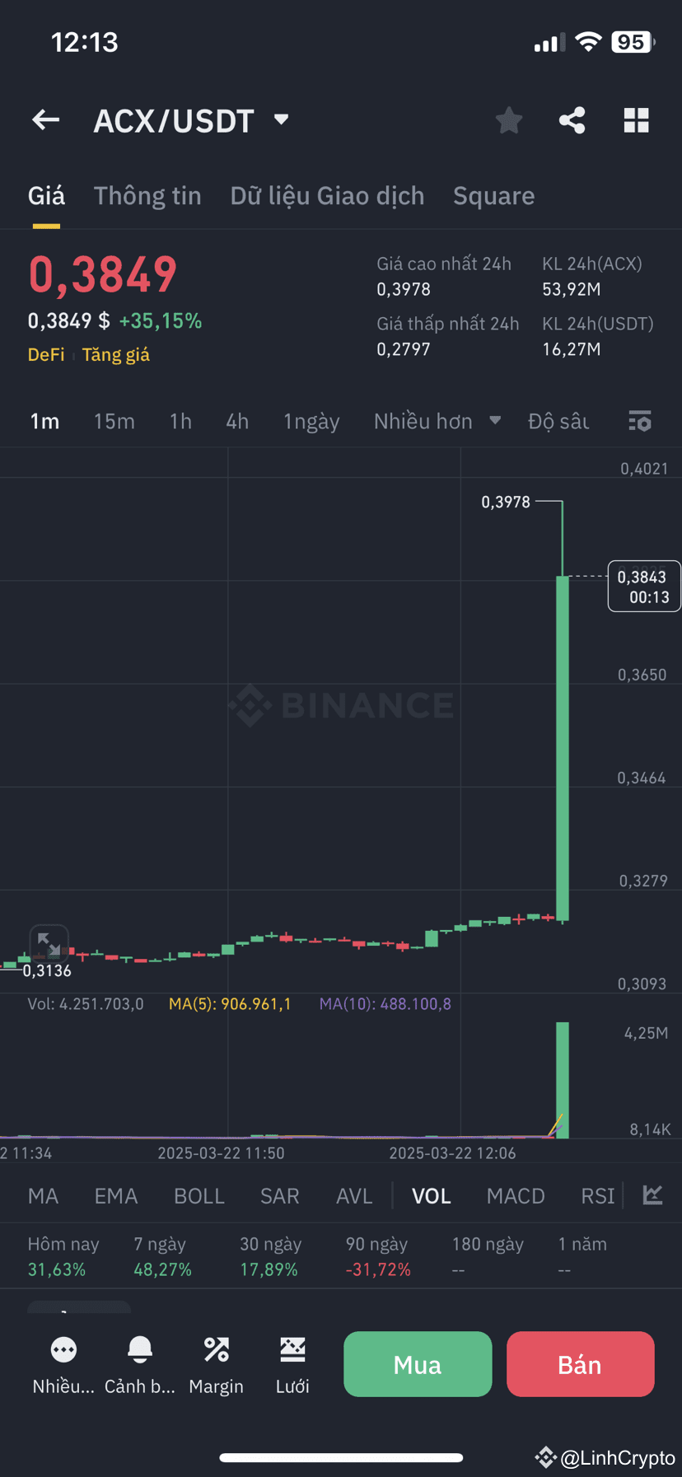Open chart settings via the filter icon

639,421
